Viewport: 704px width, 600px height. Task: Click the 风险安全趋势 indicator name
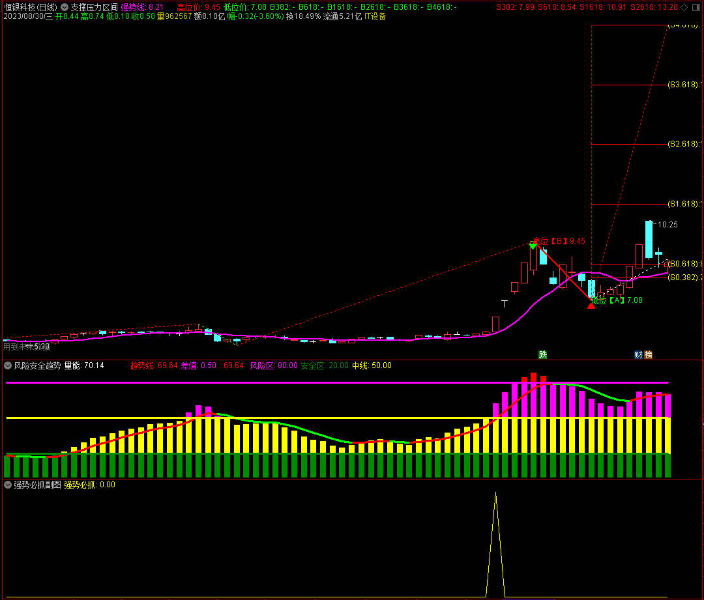[37, 365]
